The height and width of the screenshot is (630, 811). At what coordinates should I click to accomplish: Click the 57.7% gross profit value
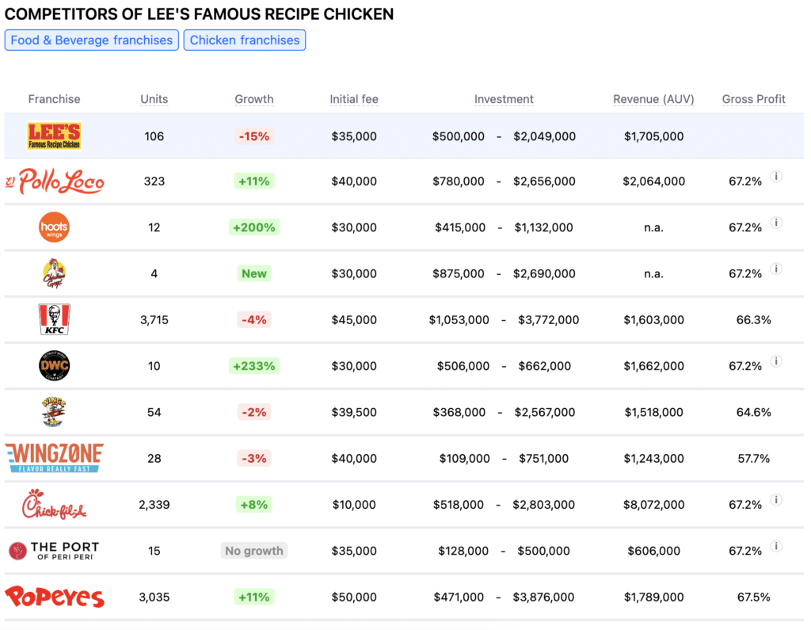point(754,459)
